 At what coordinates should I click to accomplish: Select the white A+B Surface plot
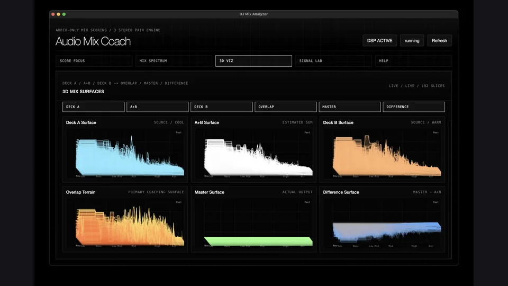coord(253,154)
